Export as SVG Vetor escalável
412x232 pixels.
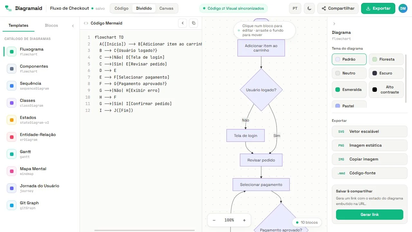click(x=370, y=131)
